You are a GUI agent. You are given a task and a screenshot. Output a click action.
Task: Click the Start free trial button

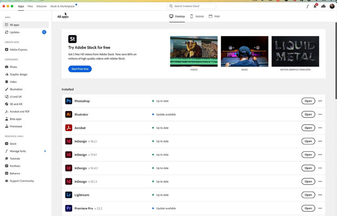click(x=80, y=69)
